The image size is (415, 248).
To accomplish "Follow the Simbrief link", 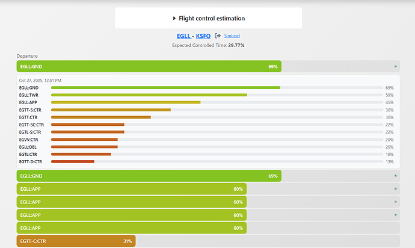I will [232, 36].
